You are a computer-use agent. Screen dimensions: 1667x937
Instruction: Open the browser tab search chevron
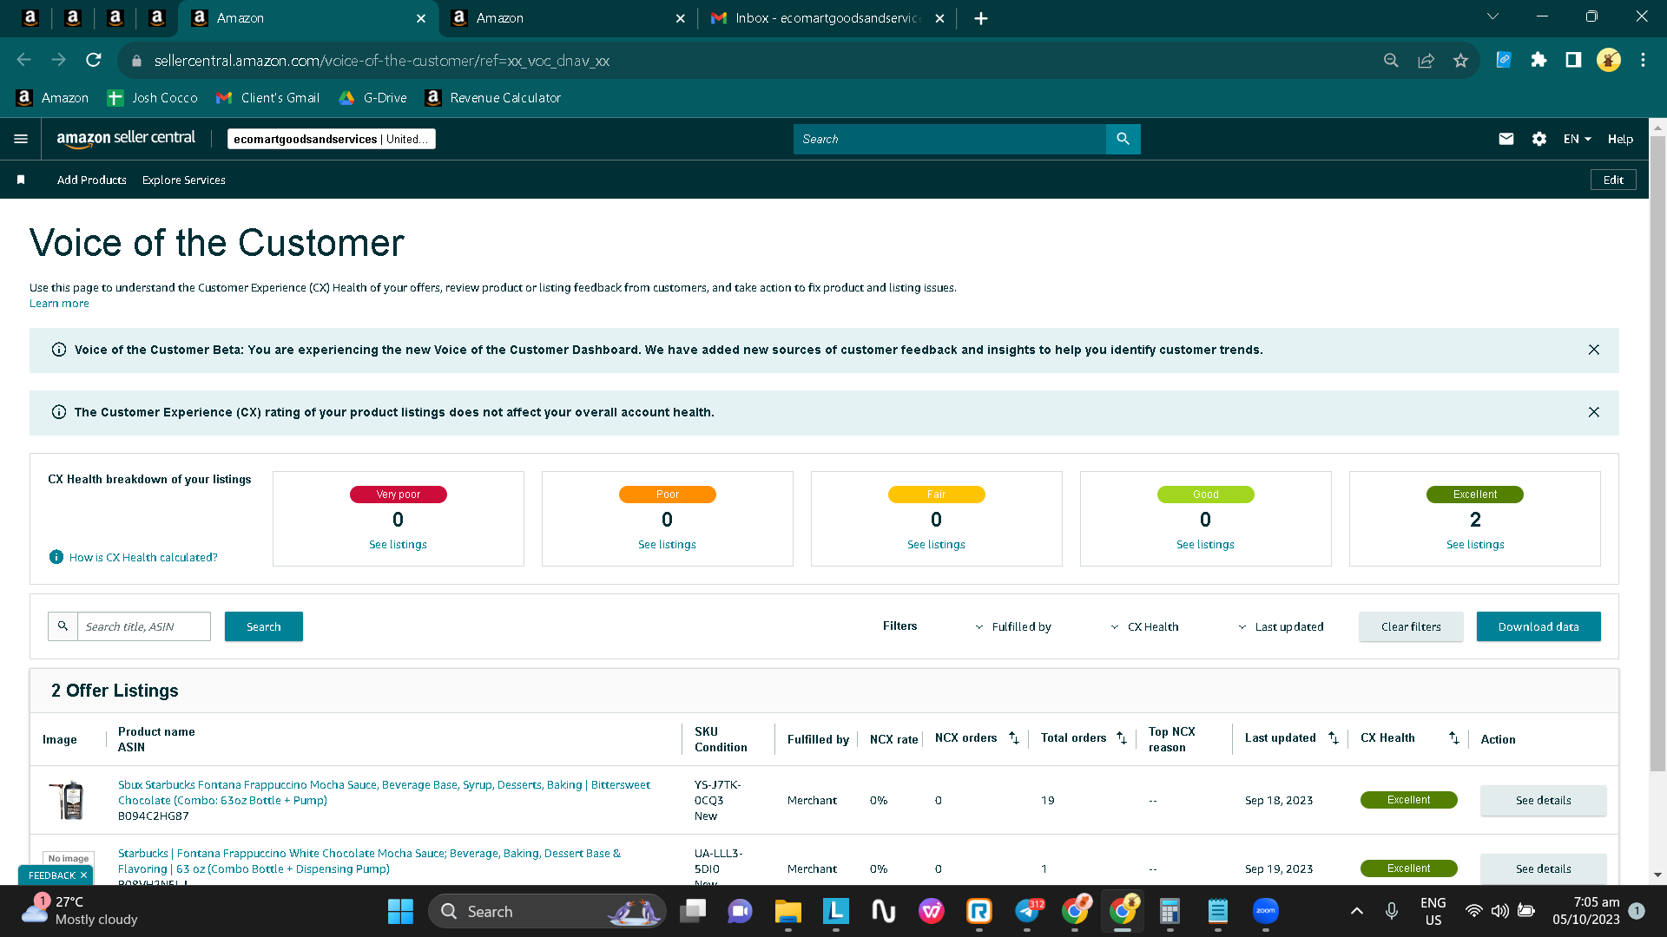(x=1493, y=16)
